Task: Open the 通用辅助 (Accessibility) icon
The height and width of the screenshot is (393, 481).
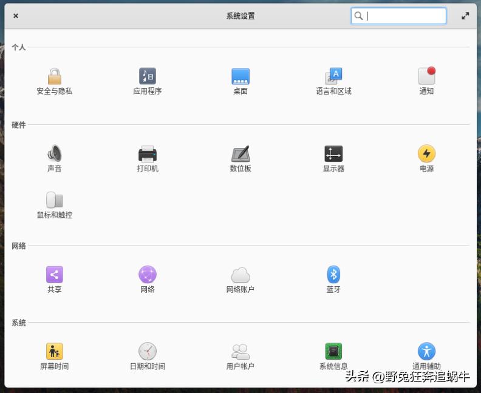Action: tap(427, 351)
